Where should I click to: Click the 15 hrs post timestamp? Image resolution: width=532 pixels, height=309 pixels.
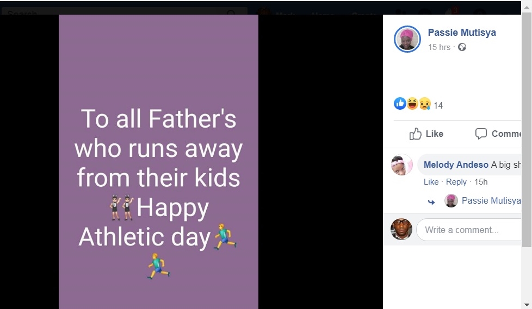pyautogui.click(x=439, y=47)
